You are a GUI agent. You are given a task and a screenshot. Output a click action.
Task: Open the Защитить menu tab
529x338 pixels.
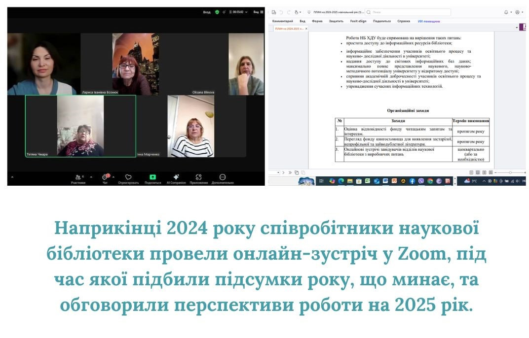[x=336, y=21]
